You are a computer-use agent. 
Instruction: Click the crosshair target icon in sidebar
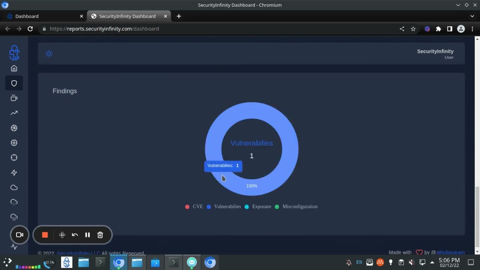tap(14, 157)
